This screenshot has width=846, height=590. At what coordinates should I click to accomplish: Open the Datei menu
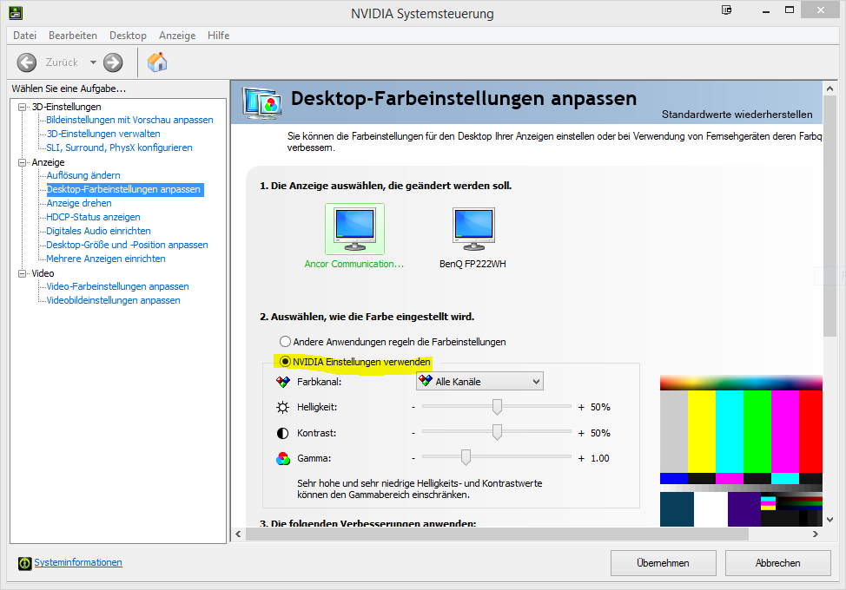[x=25, y=36]
